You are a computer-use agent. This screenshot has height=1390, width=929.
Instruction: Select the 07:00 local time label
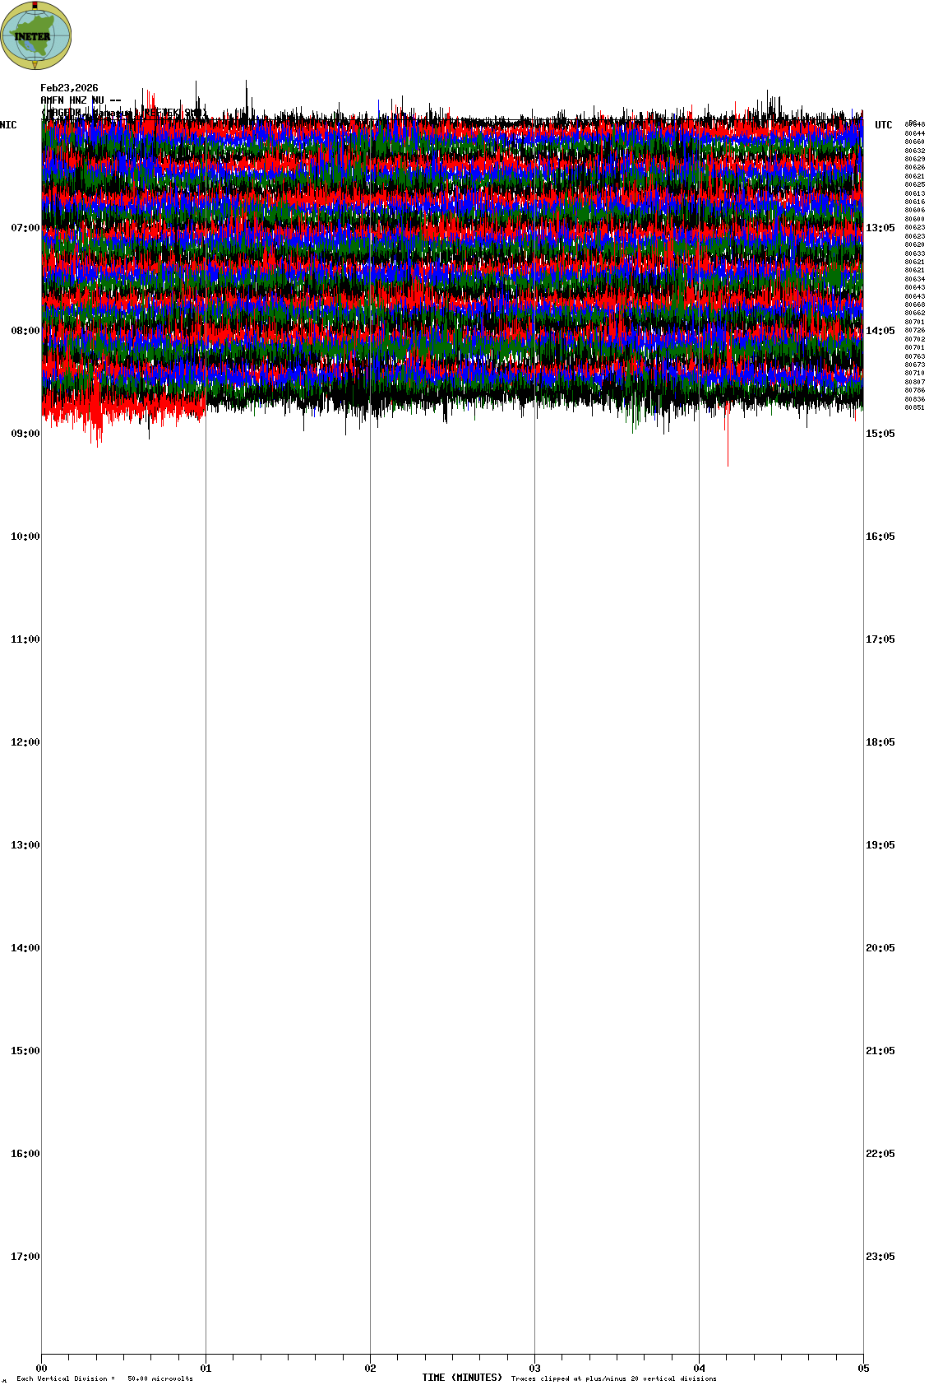(25, 228)
